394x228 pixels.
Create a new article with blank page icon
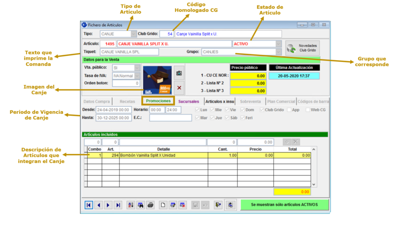(x=164, y=205)
